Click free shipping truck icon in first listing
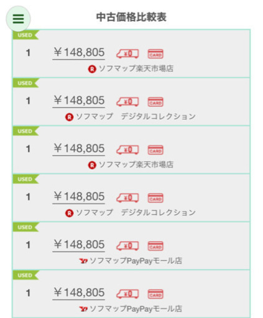 127,54
